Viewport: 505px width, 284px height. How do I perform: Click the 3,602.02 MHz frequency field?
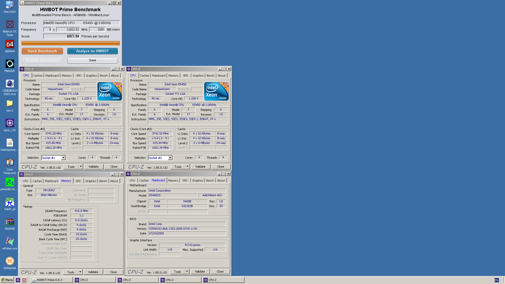coord(68,29)
